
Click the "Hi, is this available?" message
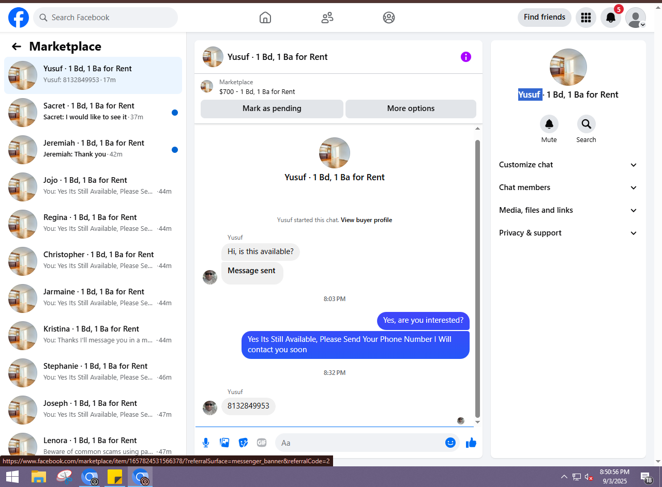tap(261, 252)
